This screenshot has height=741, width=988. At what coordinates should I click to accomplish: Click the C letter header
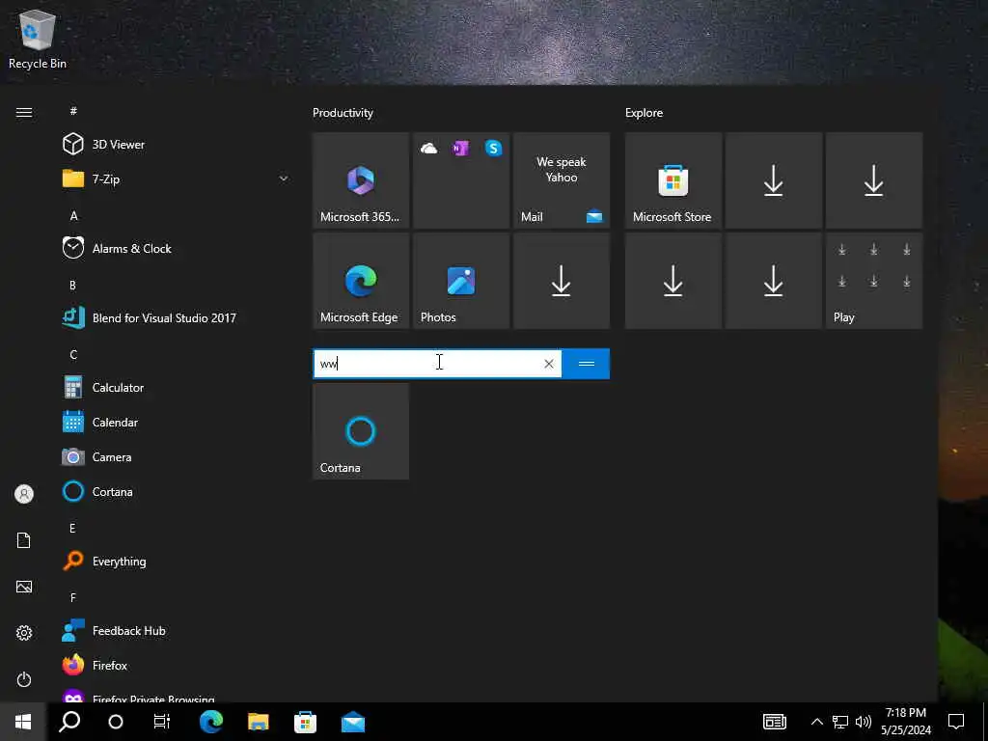[73, 354]
